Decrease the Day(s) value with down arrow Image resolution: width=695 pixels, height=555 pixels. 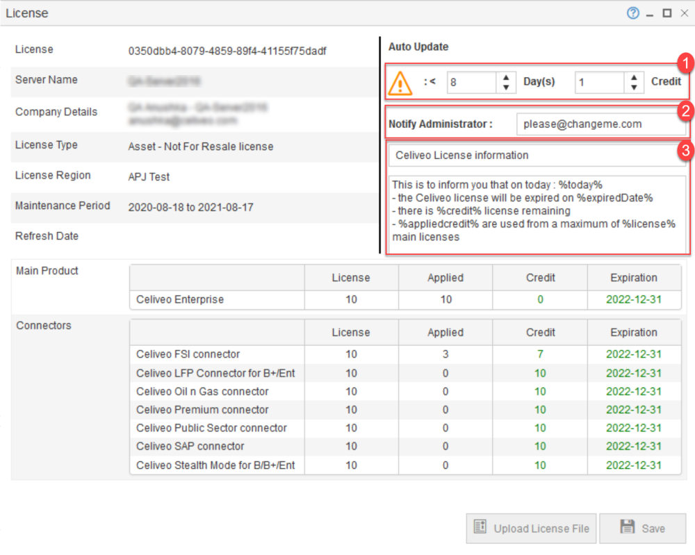(506, 88)
